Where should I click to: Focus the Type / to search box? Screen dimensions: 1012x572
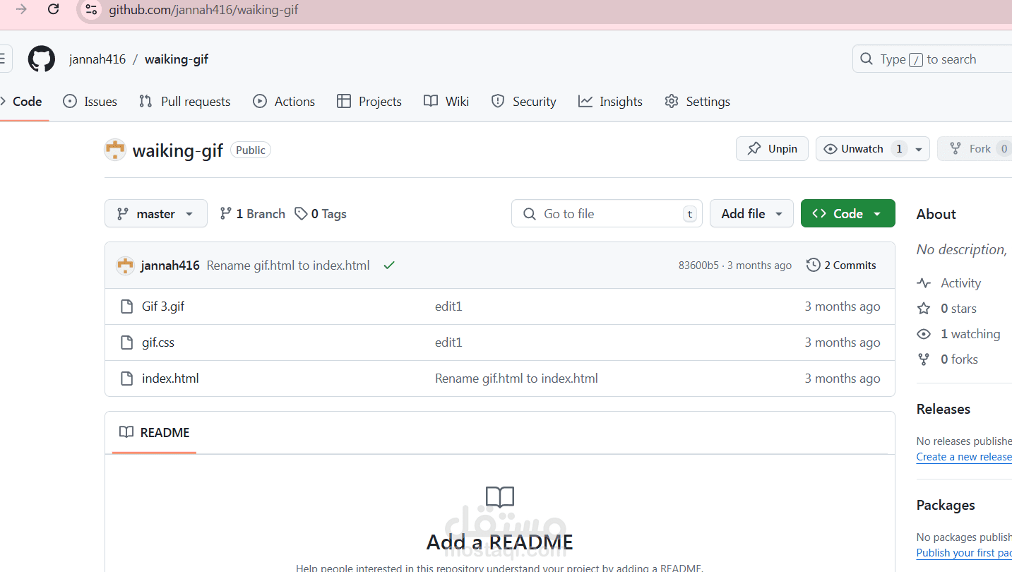click(x=932, y=59)
